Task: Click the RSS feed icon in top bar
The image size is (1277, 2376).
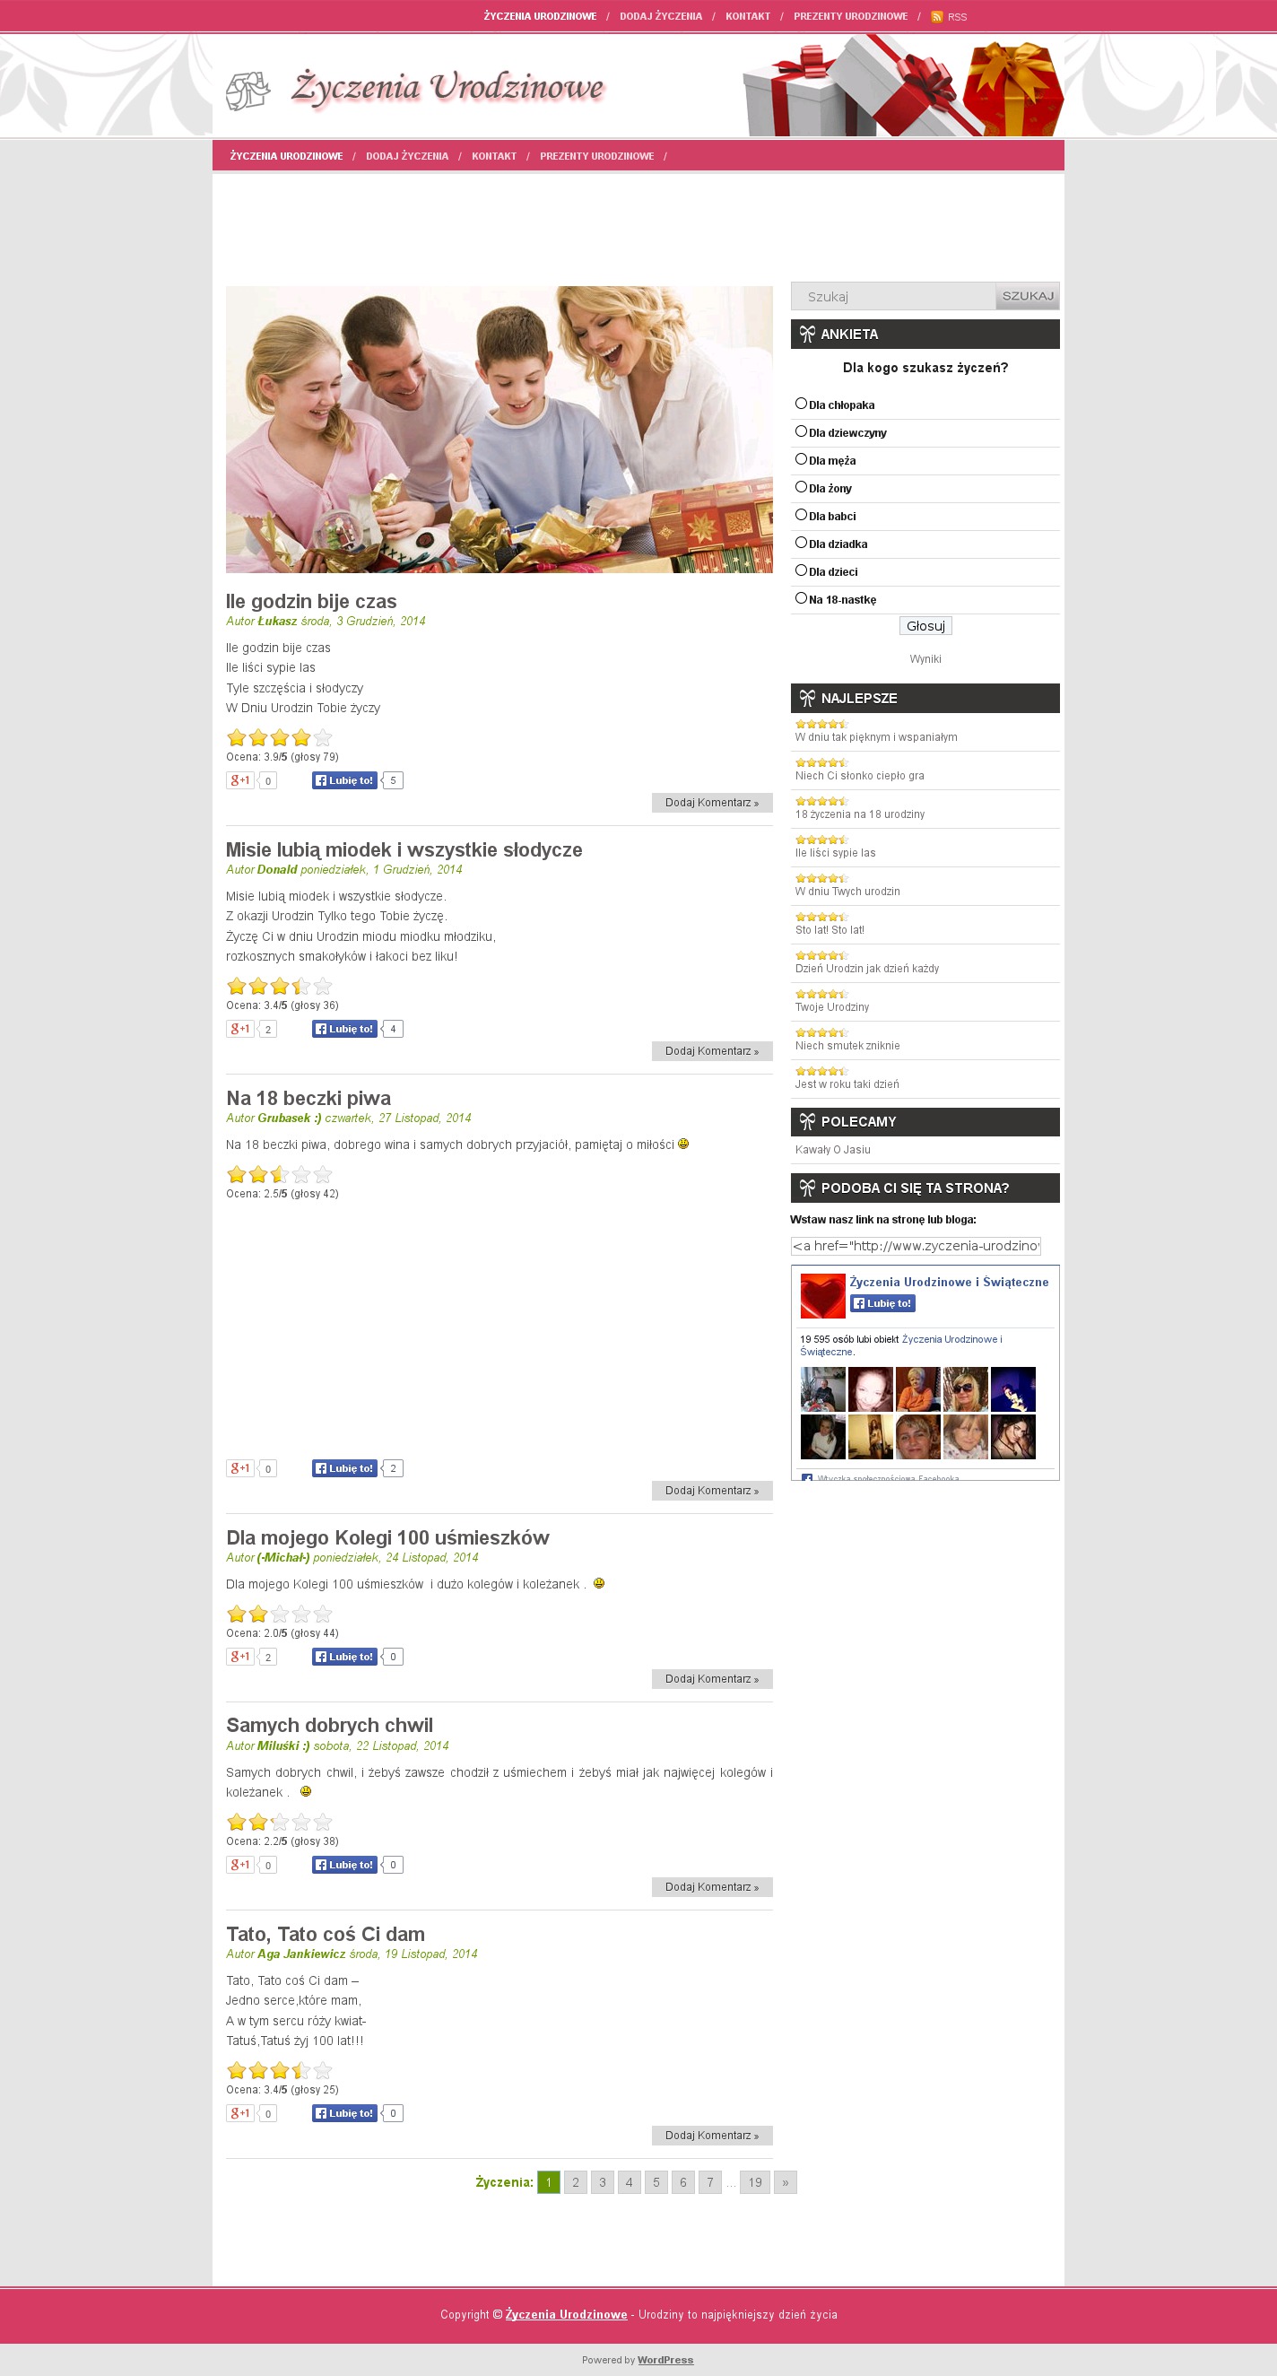Action: [937, 17]
